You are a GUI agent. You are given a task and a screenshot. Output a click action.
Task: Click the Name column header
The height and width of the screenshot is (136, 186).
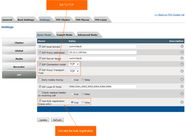click(x=42, y=41)
